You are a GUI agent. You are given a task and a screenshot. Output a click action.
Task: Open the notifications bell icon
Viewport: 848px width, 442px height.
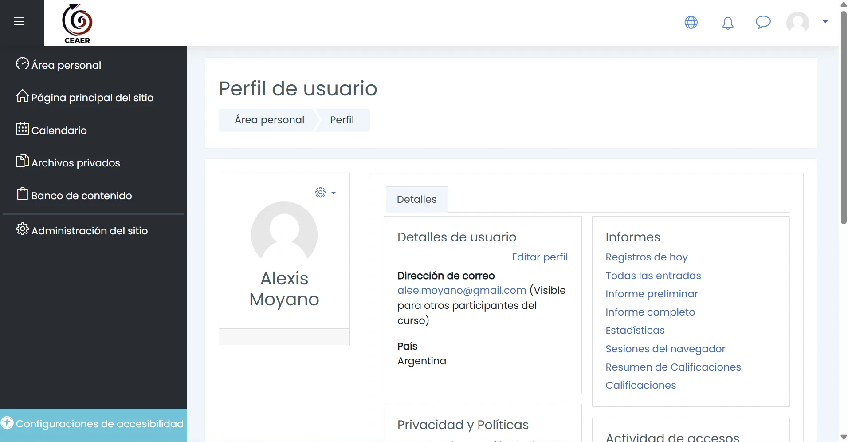tap(728, 23)
